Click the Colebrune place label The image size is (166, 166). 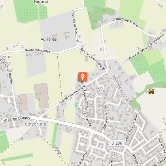tap(36, 124)
